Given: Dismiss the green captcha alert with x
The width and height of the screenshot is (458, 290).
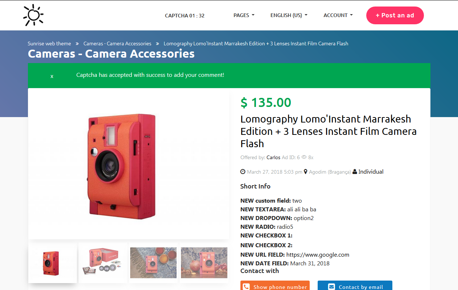Looking at the screenshot, I should (52, 76).
